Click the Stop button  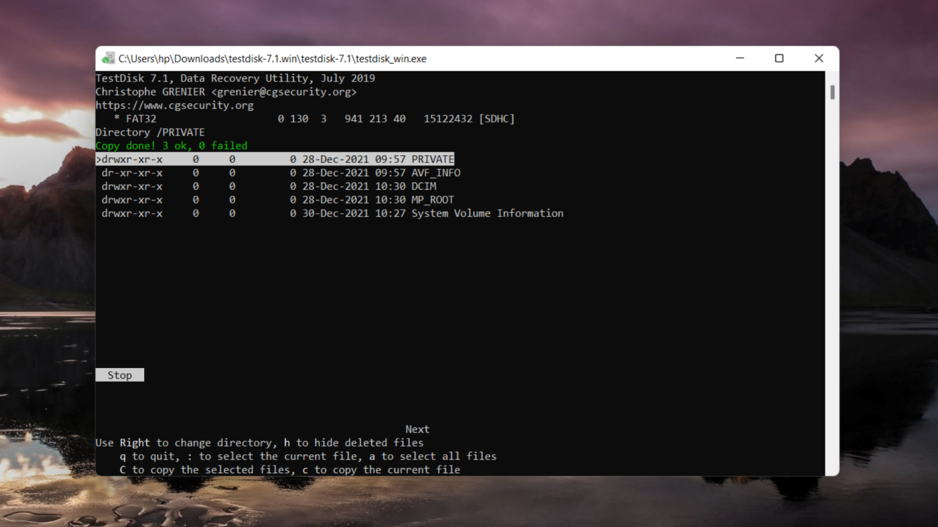click(x=120, y=375)
